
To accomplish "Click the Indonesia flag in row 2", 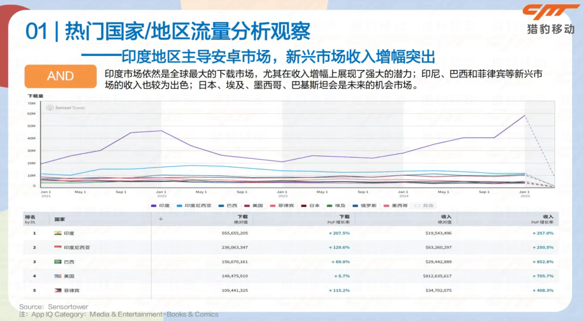I will (x=58, y=247).
